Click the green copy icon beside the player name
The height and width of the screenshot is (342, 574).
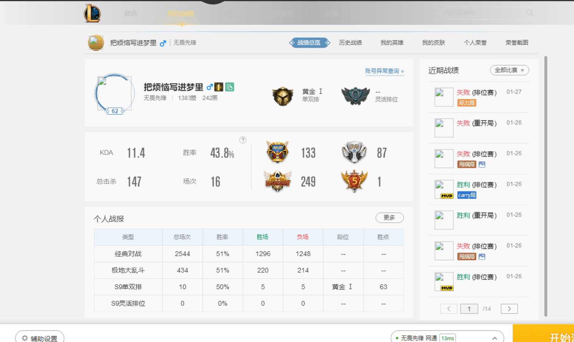[230, 87]
